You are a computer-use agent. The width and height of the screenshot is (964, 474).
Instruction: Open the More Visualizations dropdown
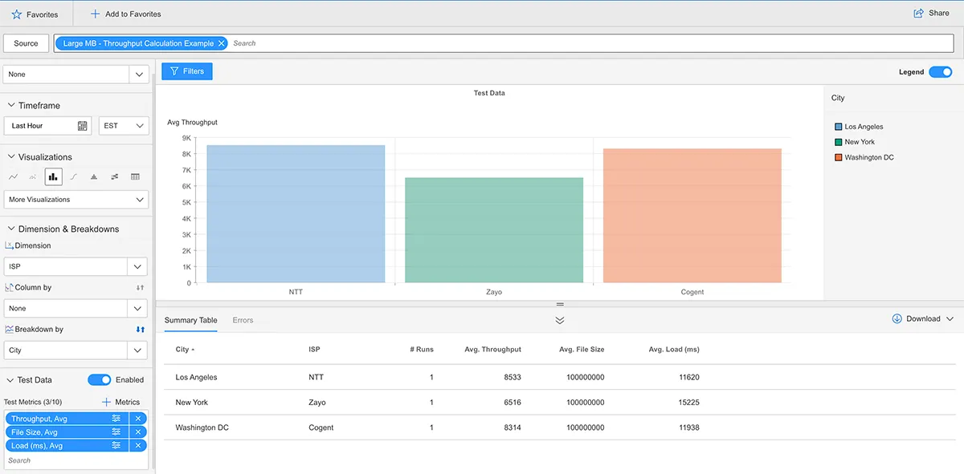coord(76,200)
